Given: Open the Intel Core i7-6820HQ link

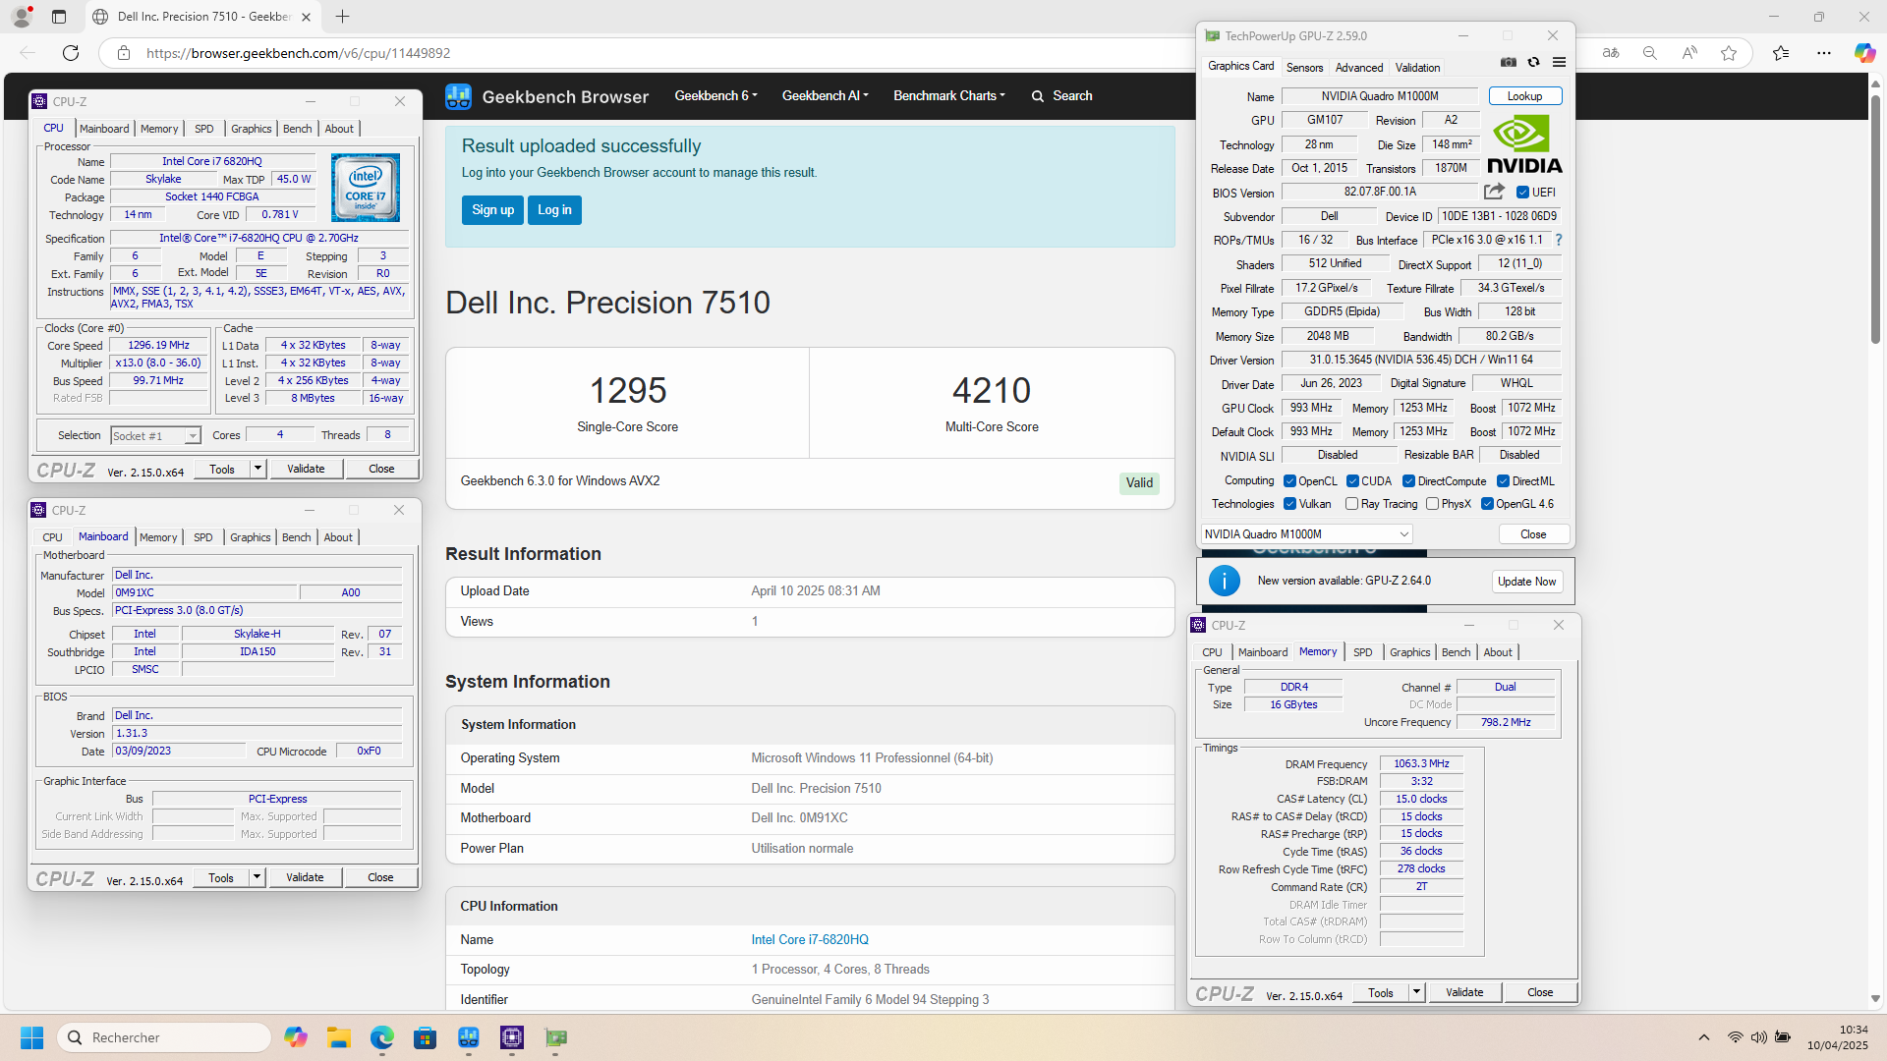Looking at the screenshot, I should (810, 940).
